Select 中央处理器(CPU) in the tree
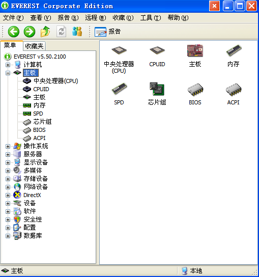 click(x=55, y=81)
